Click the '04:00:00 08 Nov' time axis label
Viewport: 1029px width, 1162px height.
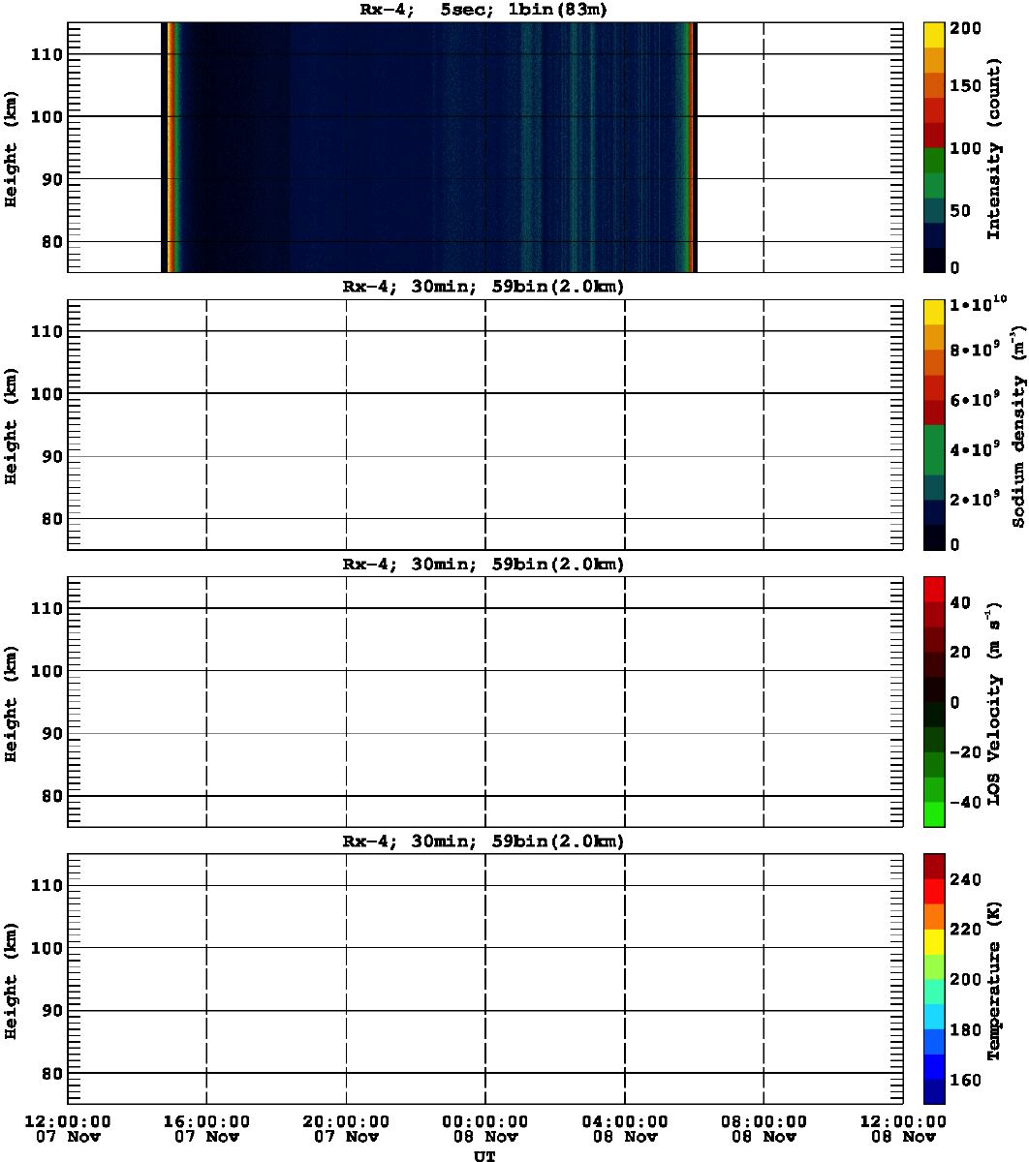pyautogui.click(x=625, y=1128)
